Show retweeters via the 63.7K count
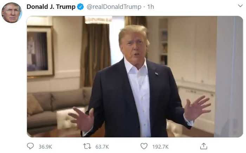Viewport: 246px width, 153px height. tap(102, 147)
